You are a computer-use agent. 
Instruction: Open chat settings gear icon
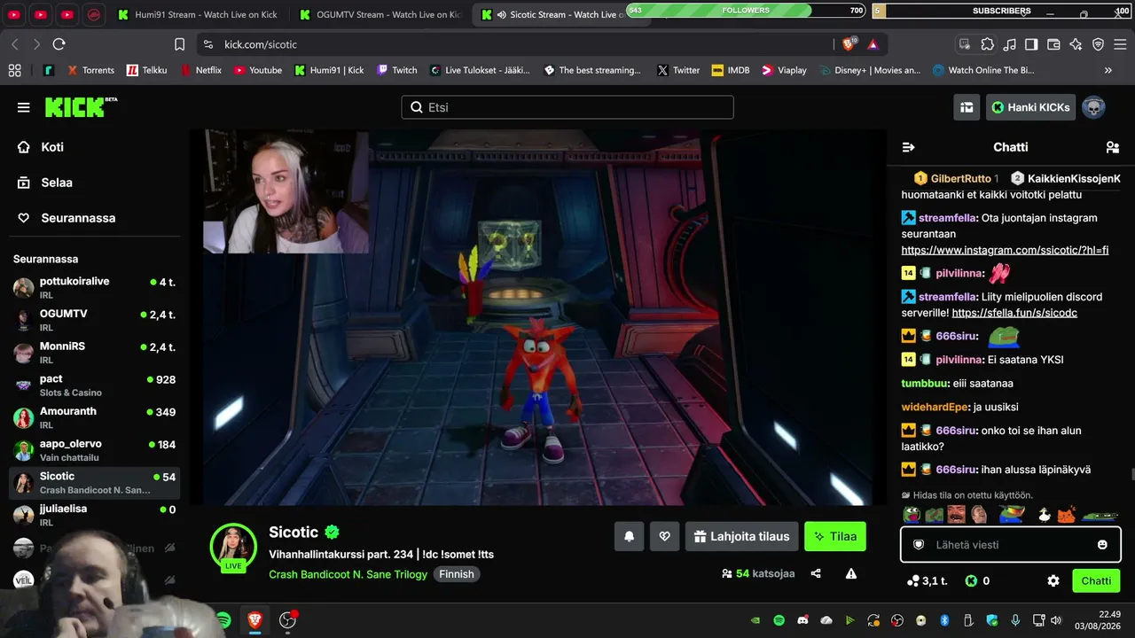click(1053, 580)
